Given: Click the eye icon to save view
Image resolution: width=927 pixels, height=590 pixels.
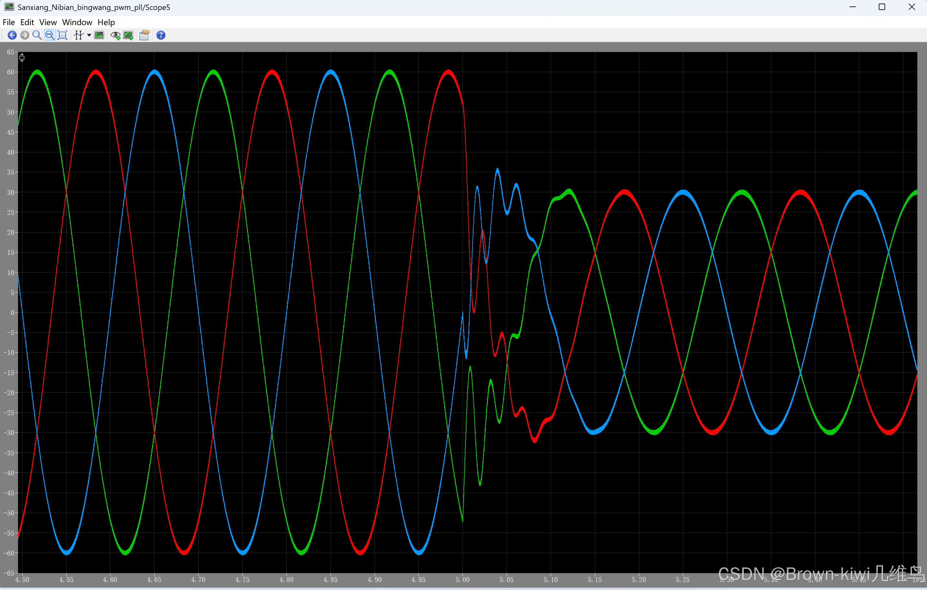Looking at the screenshot, I should point(115,35).
